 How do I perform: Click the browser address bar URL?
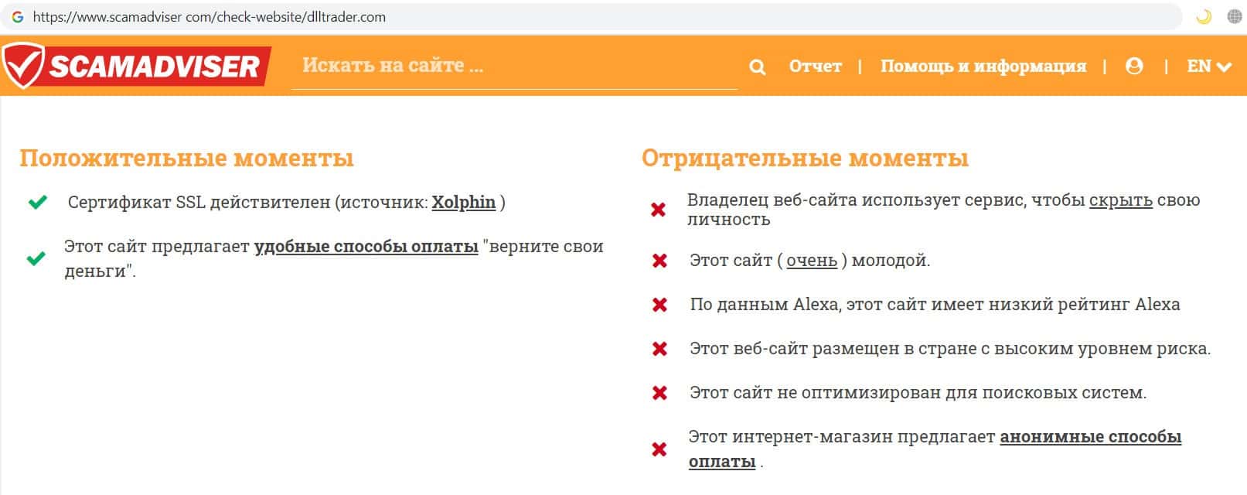210,16
